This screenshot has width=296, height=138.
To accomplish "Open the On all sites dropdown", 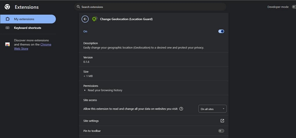I will click(x=212, y=109).
